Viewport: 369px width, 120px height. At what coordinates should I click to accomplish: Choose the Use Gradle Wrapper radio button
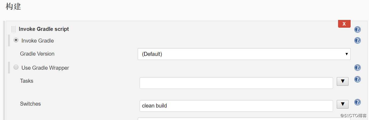pyautogui.click(x=16, y=67)
